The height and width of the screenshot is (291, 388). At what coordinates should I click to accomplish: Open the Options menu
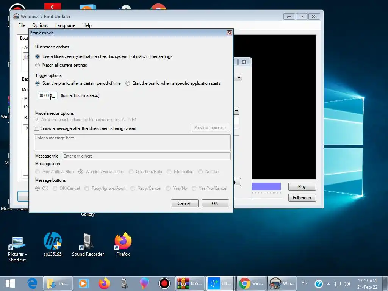tap(40, 25)
